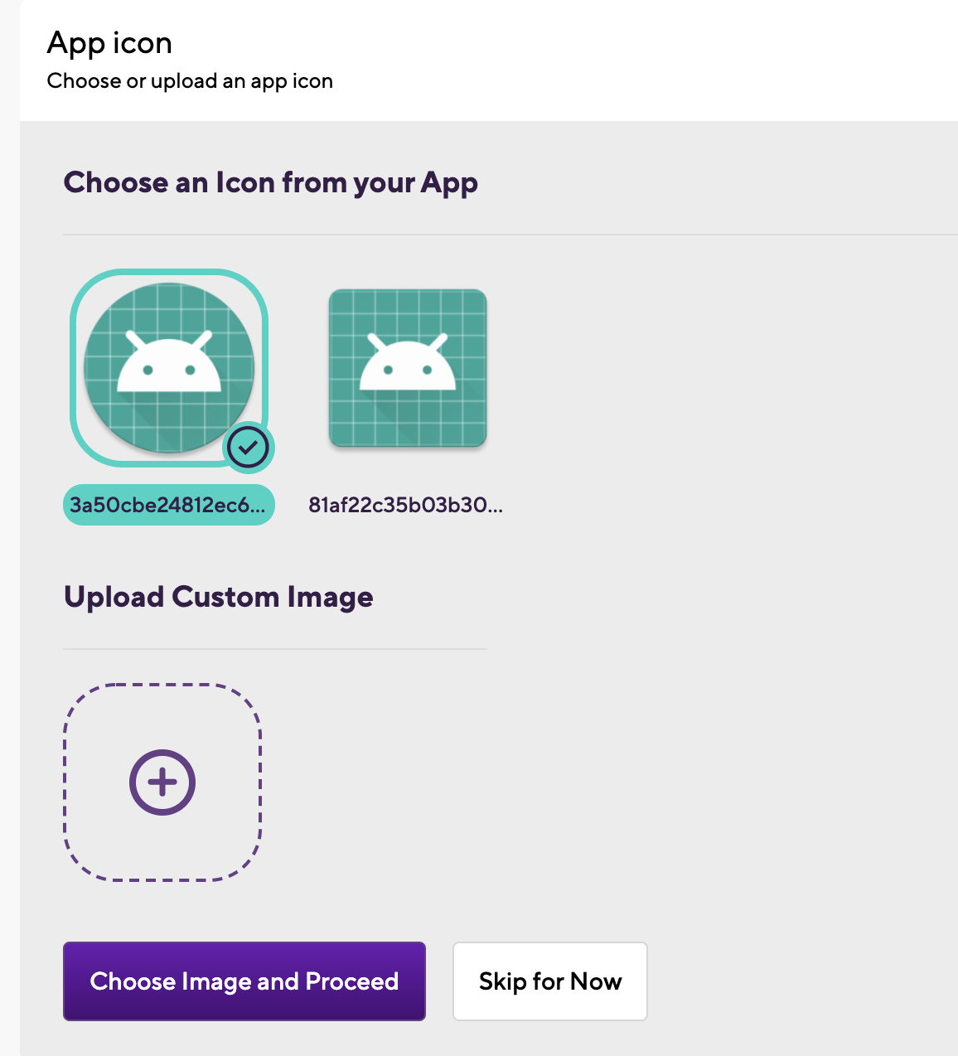Viewport: 958px width, 1056px height.
Task: Select the round Android app icon
Action: point(169,368)
